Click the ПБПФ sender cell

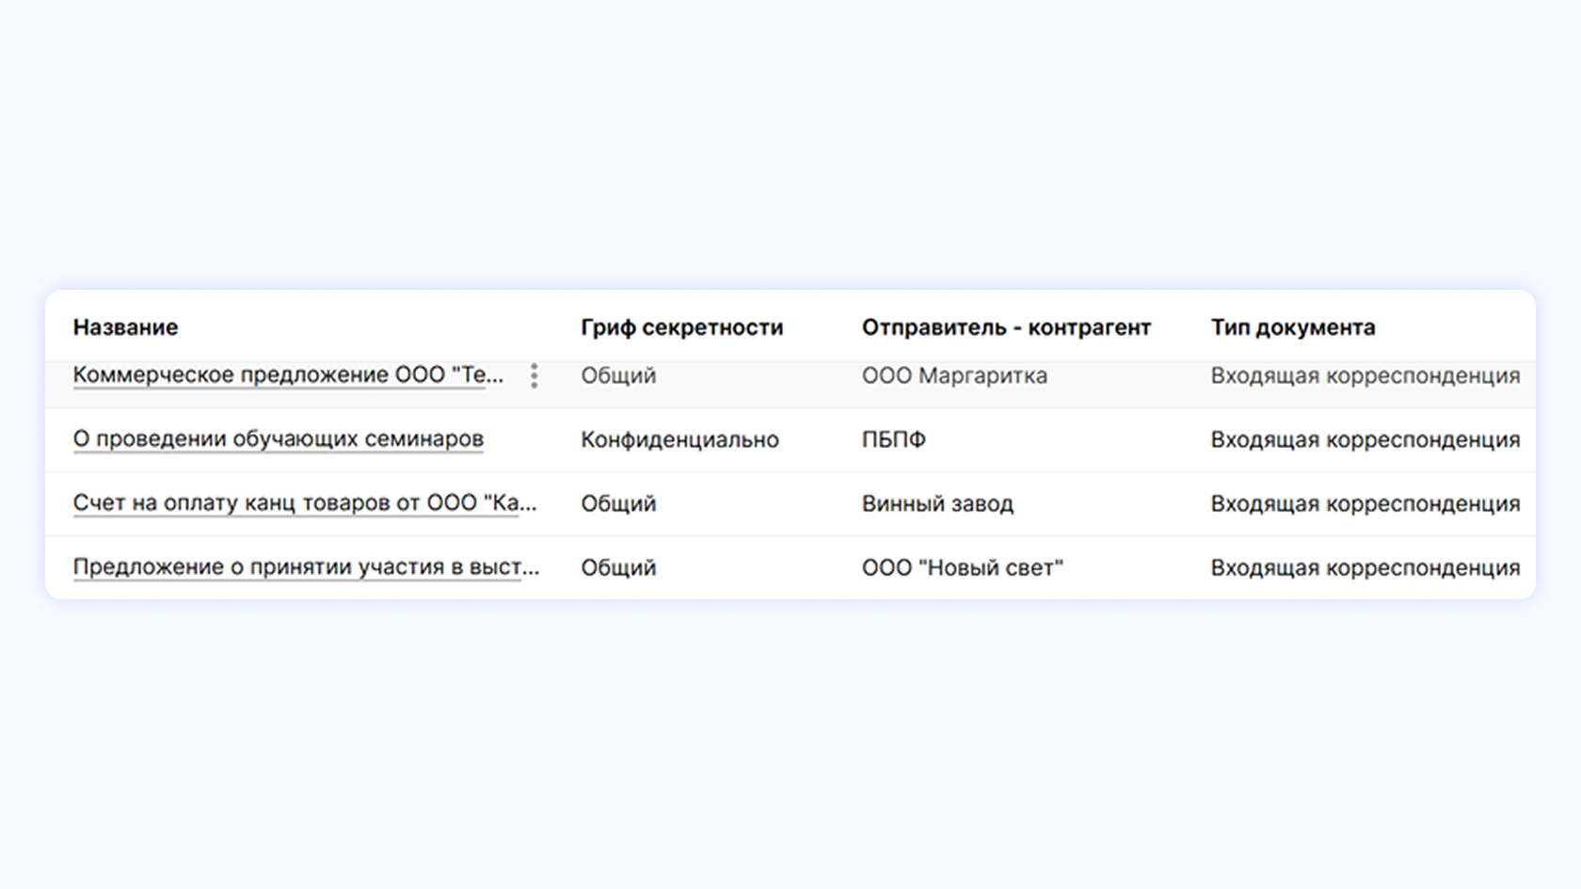click(893, 439)
